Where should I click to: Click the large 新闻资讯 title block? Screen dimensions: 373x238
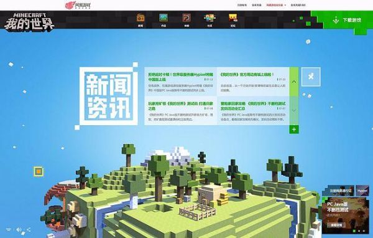[x=108, y=96]
